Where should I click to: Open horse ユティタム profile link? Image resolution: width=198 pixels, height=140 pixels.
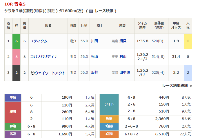click(39, 41)
